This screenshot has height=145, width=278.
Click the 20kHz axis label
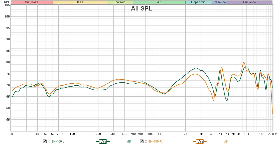click(x=272, y=134)
